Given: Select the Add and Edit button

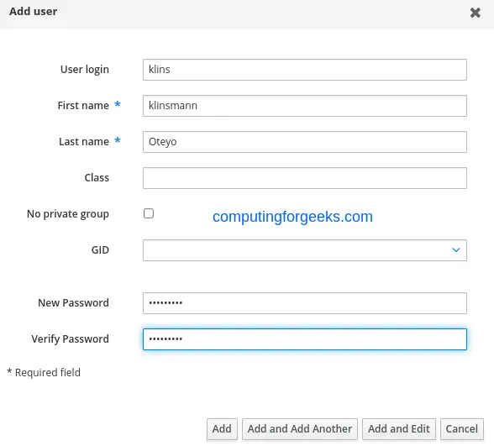Looking at the screenshot, I should tap(399, 428).
